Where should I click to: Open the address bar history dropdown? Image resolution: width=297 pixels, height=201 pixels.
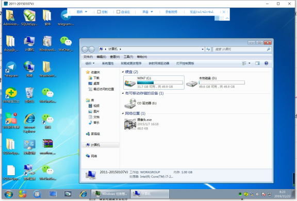(x=203, y=49)
